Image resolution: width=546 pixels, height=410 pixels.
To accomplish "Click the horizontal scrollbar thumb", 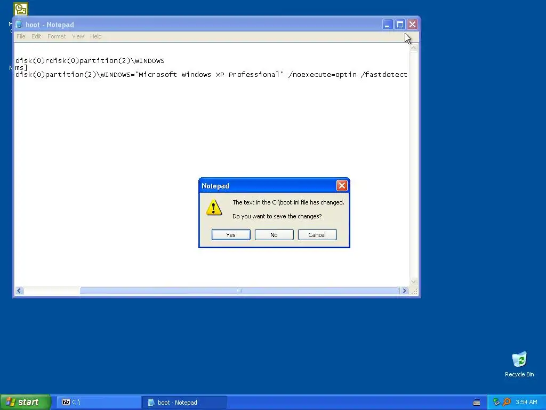I will [x=239, y=291].
